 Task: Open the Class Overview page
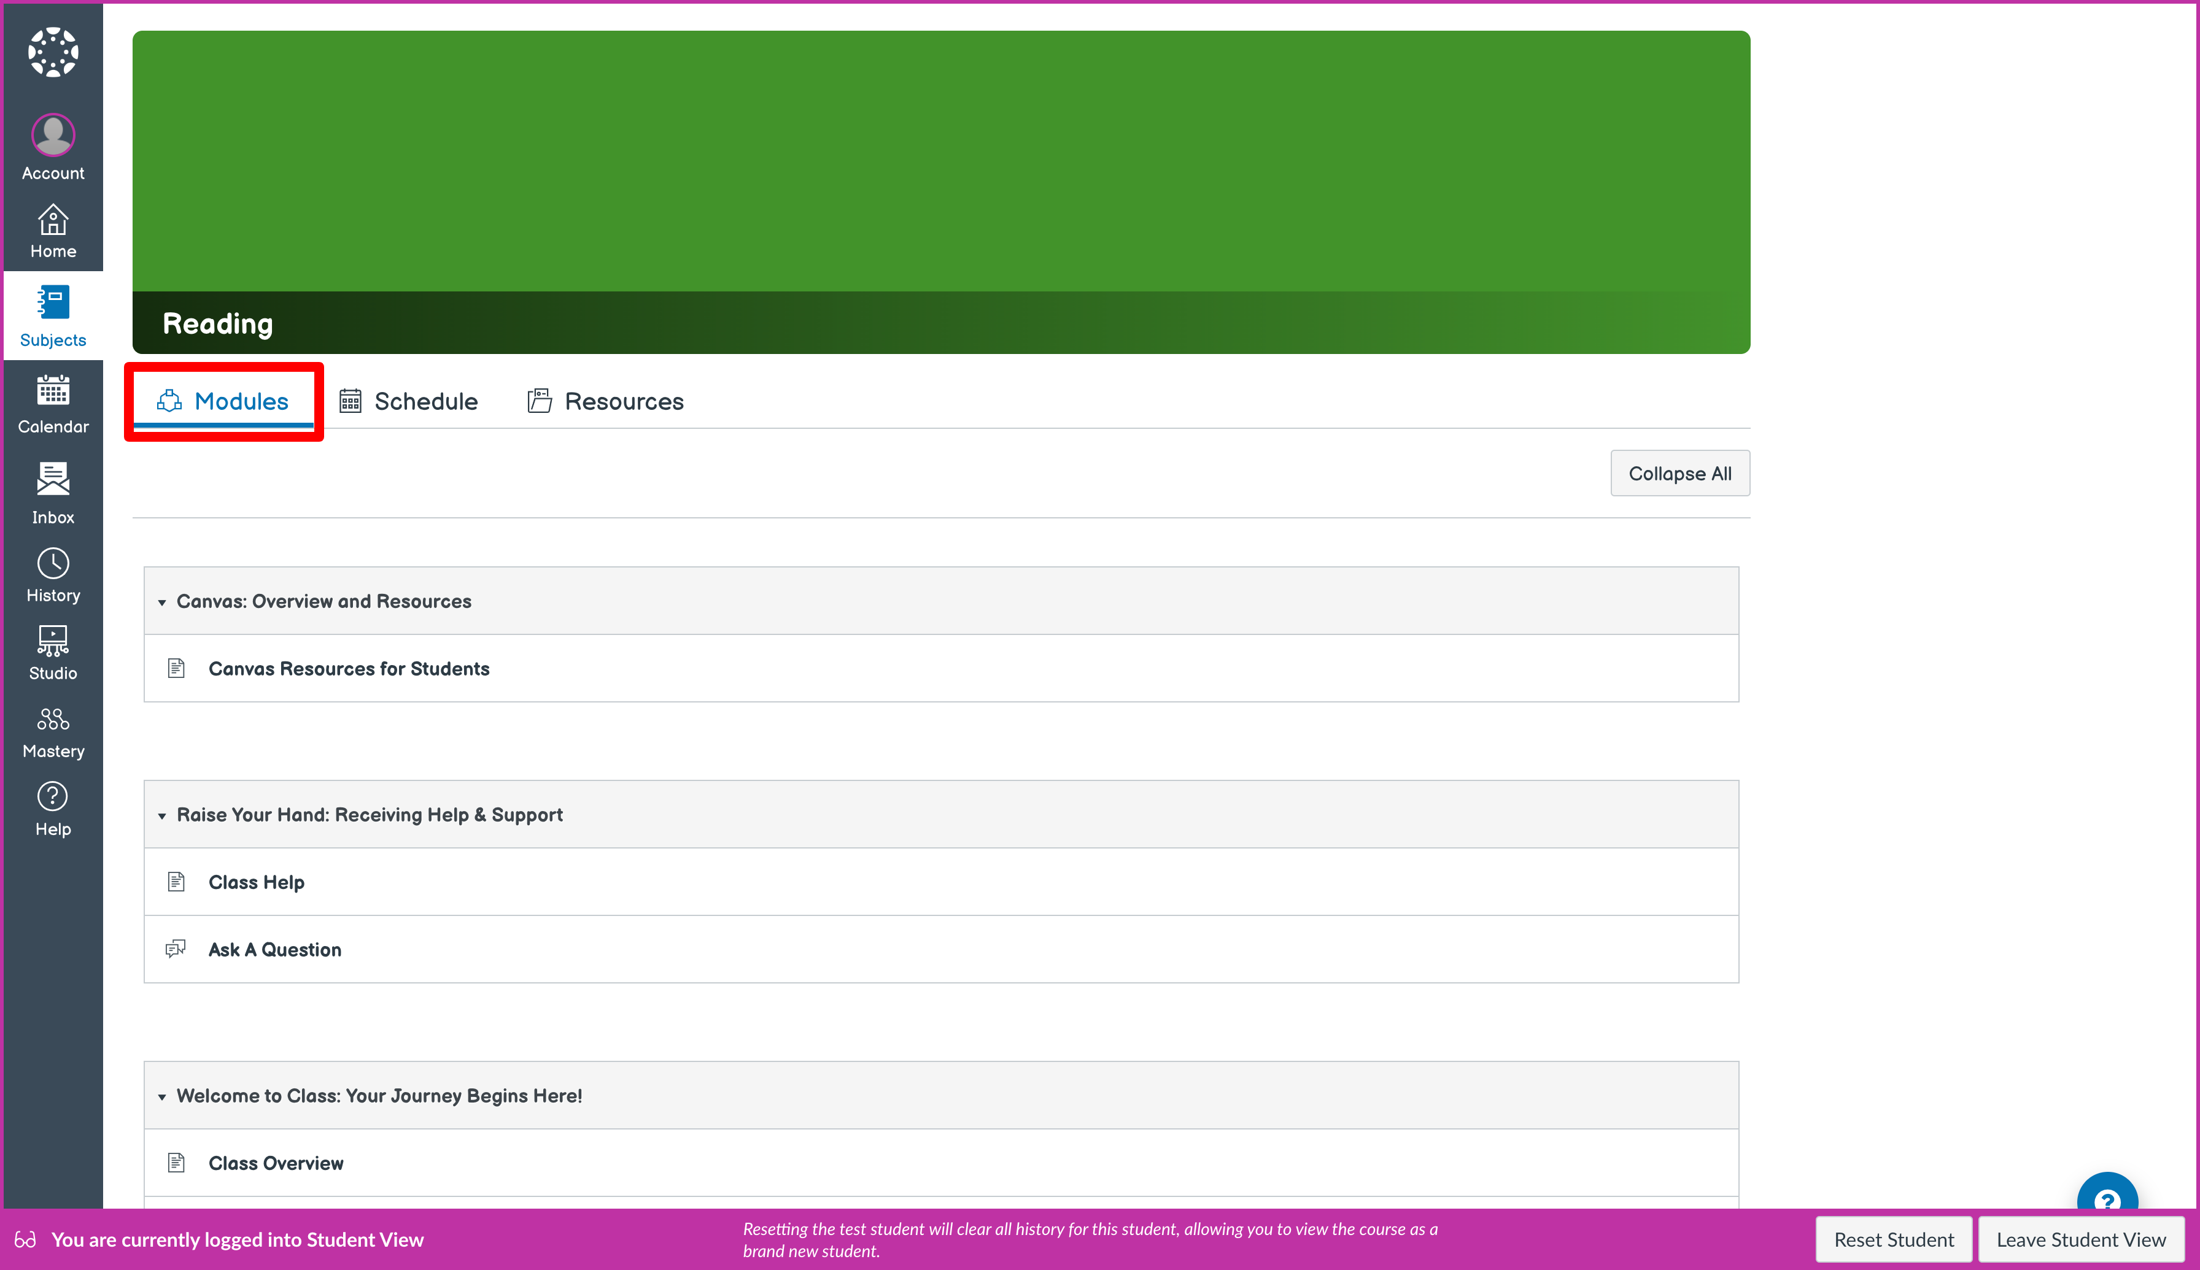276,1163
